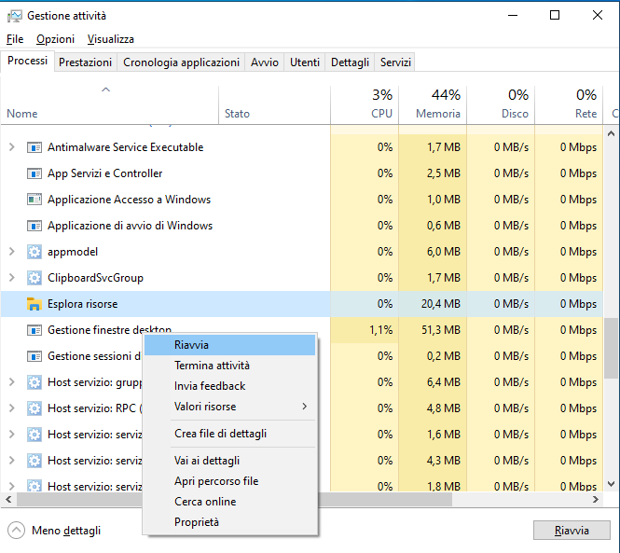
Task: Click the appmodel gear icon
Action: point(34,252)
